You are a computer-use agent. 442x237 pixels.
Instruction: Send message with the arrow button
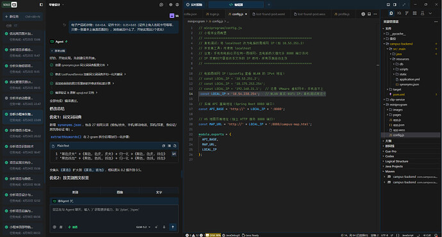[173, 227]
